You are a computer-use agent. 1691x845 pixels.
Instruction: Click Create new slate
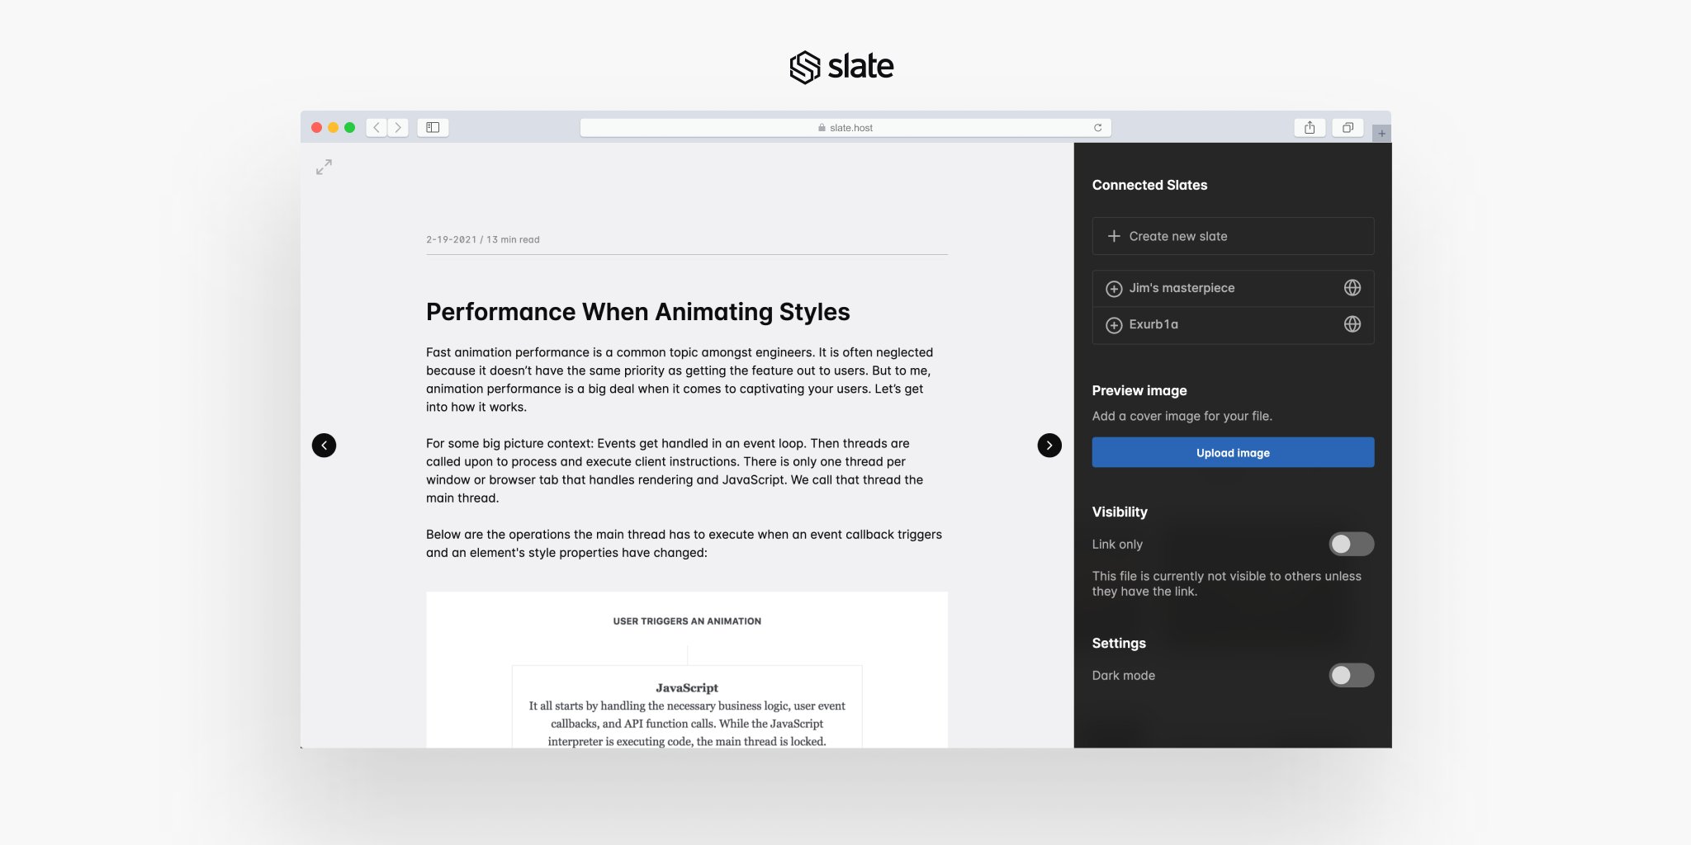(x=1233, y=236)
